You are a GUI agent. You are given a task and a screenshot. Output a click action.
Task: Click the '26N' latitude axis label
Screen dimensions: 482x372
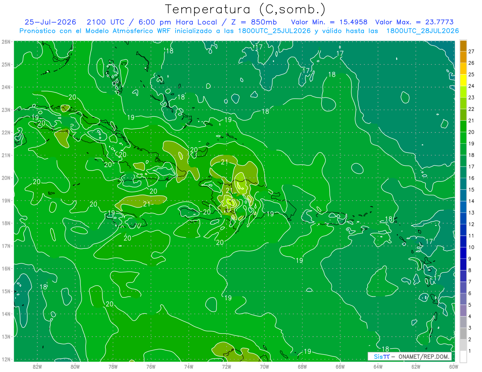6,42
